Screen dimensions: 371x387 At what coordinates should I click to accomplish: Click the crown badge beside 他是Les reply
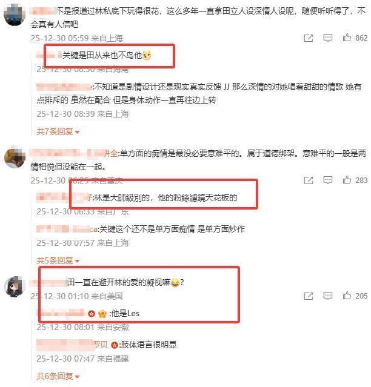102,314
